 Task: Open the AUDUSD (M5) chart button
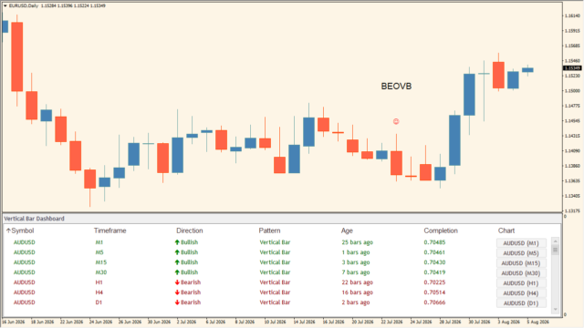[x=521, y=253]
